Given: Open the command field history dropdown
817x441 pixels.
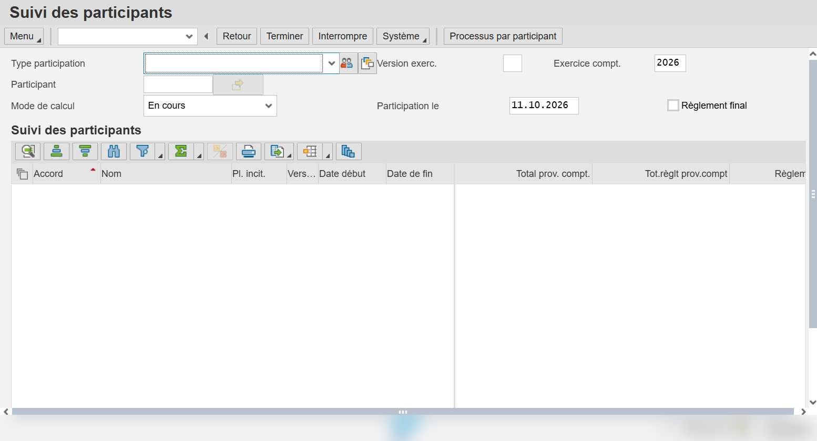Looking at the screenshot, I should [189, 36].
